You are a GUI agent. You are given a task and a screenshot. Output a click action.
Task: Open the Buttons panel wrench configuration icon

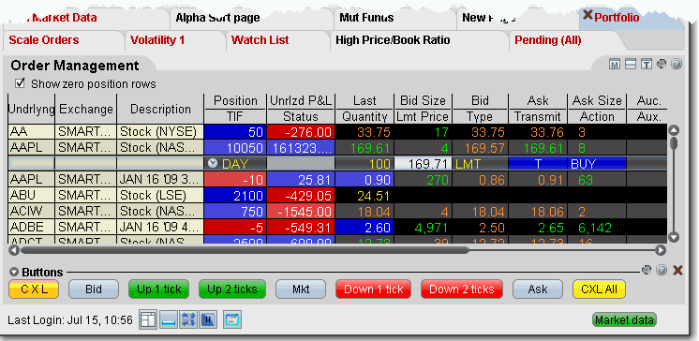click(646, 270)
